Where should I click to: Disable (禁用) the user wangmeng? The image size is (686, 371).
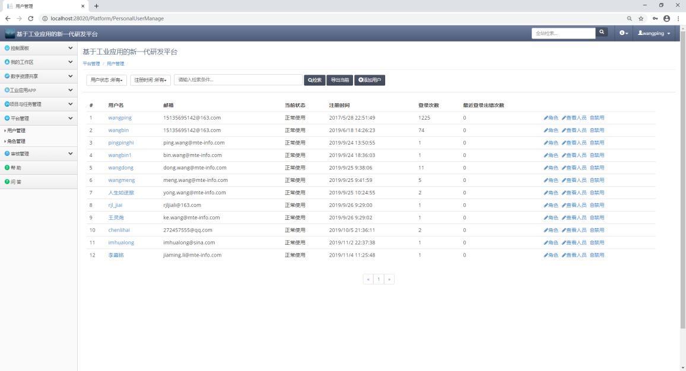point(597,180)
